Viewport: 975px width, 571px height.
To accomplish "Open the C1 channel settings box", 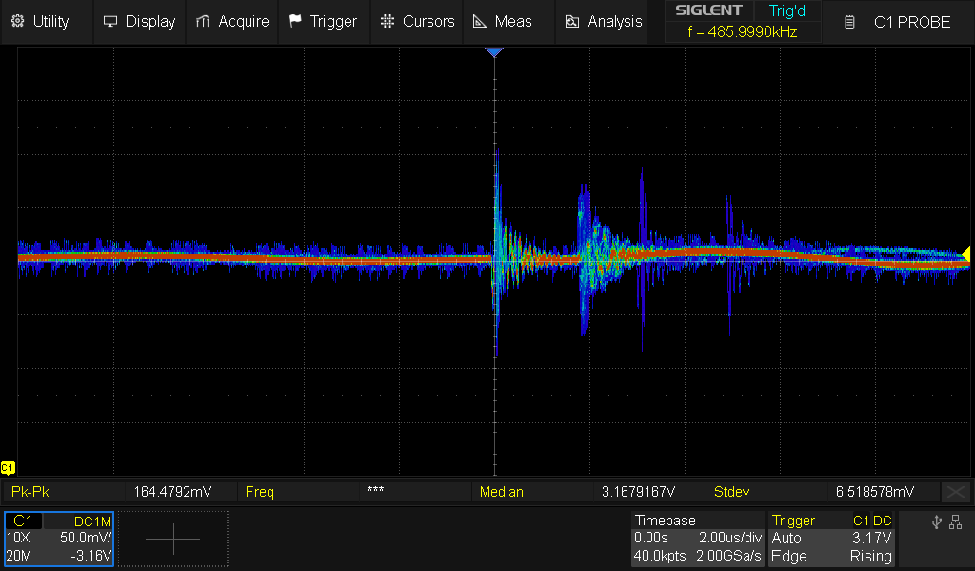I will [59, 539].
